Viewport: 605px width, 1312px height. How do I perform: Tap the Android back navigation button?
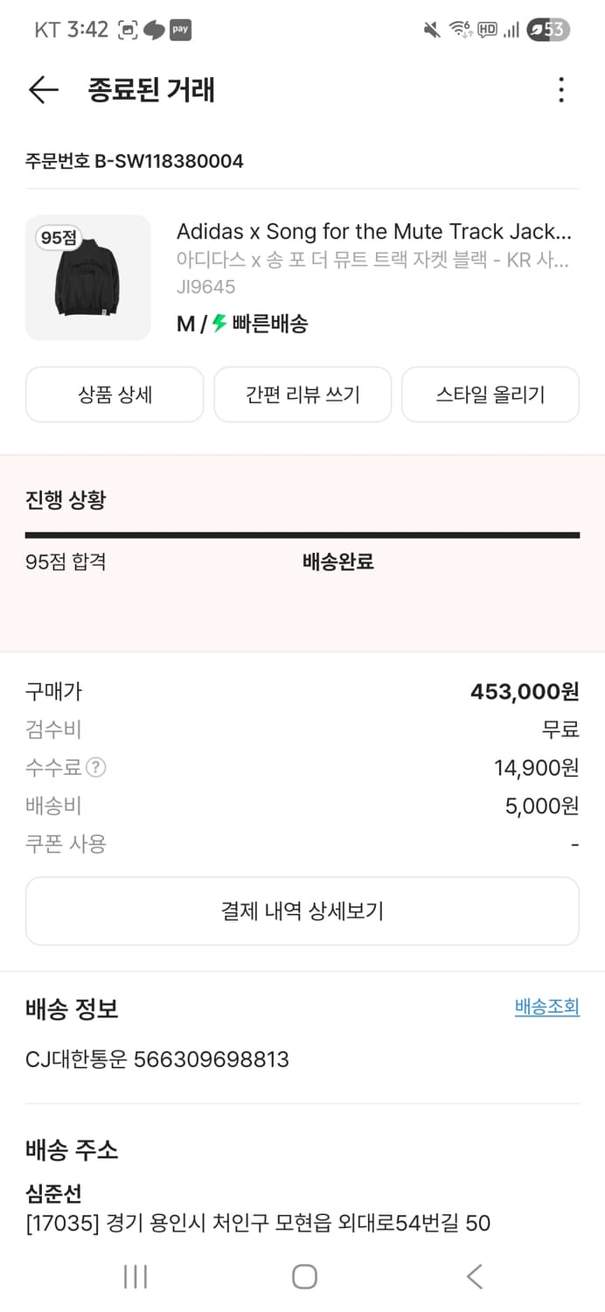point(473,1276)
